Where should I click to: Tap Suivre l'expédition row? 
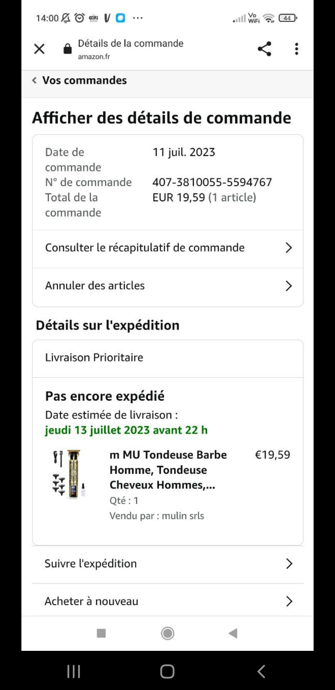[x=168, y=563]
